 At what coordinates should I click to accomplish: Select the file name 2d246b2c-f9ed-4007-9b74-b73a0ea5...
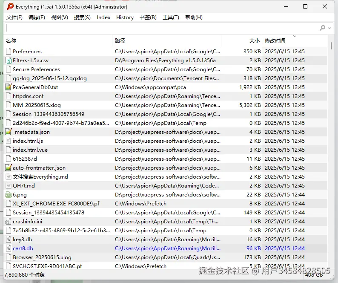(x=61, y=123)
